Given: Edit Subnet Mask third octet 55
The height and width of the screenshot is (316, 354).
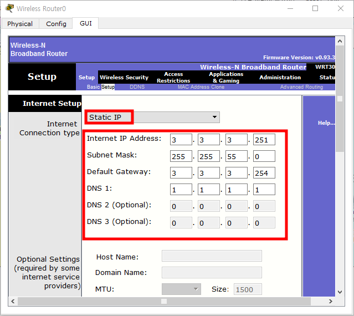Looking at the screenshot, I should (237, 156).
